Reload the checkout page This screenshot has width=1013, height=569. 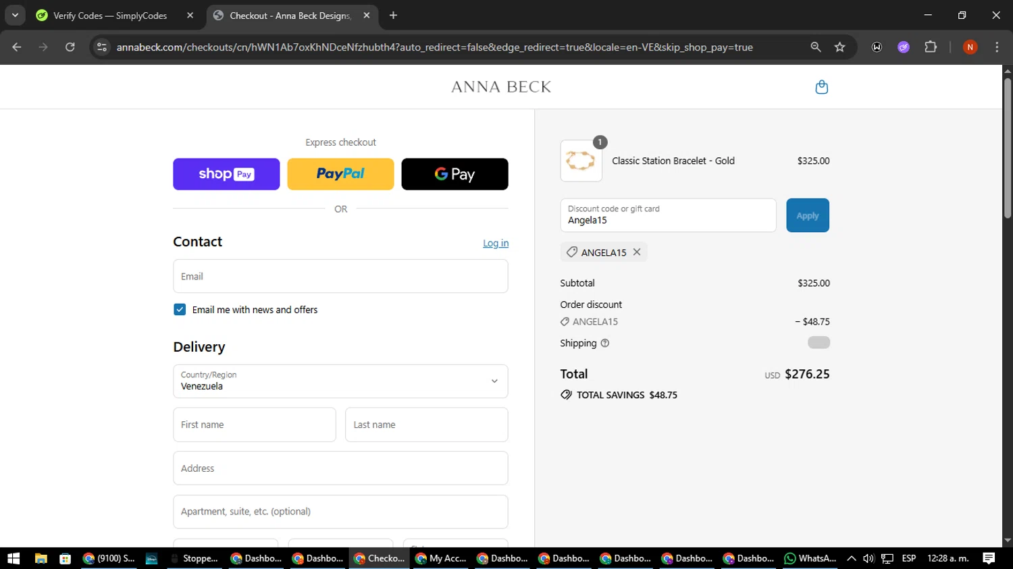click(x=70, y=47)
